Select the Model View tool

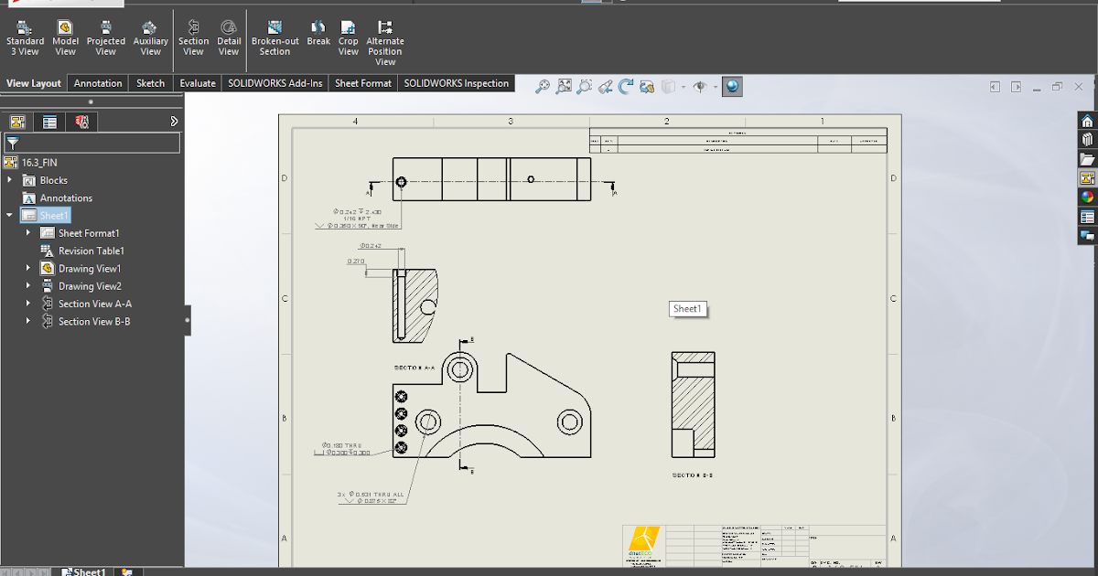click(x=65, y=37)
